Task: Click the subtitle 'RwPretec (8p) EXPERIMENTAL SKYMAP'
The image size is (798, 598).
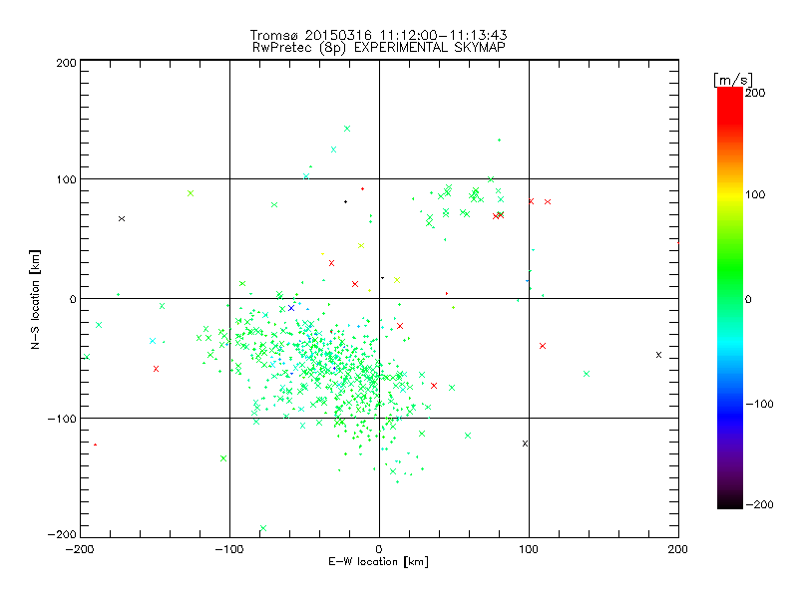Action: 378,47
